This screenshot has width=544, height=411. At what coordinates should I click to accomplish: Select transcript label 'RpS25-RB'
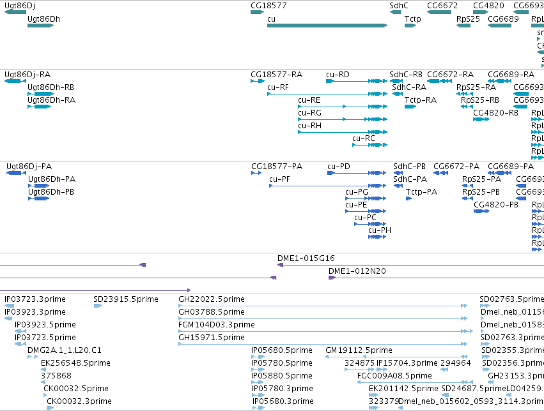(x=480, y=100)
